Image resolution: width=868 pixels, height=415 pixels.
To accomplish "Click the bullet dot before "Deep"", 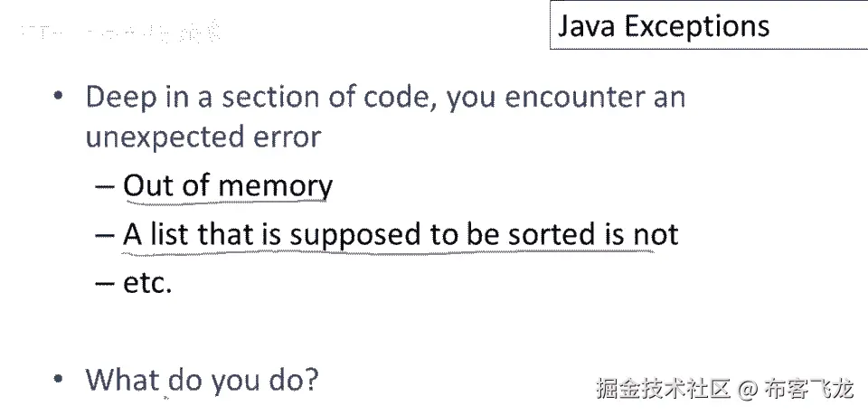I will click(x=60, y=98).
